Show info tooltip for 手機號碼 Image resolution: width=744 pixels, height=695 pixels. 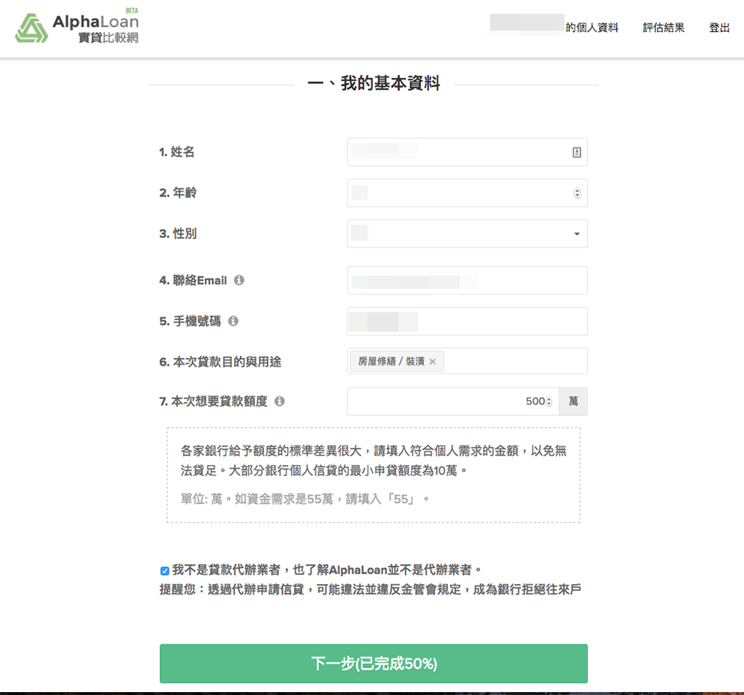(233, 321)
